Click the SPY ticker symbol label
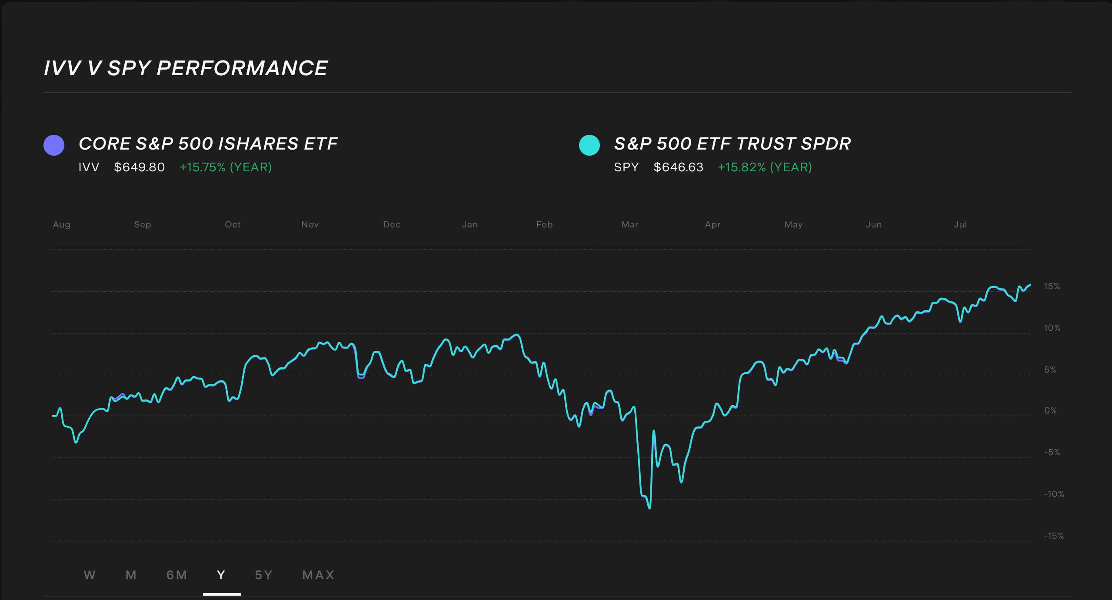The height and width of the screenshot is (600, 1112). [x=626, y=167]
